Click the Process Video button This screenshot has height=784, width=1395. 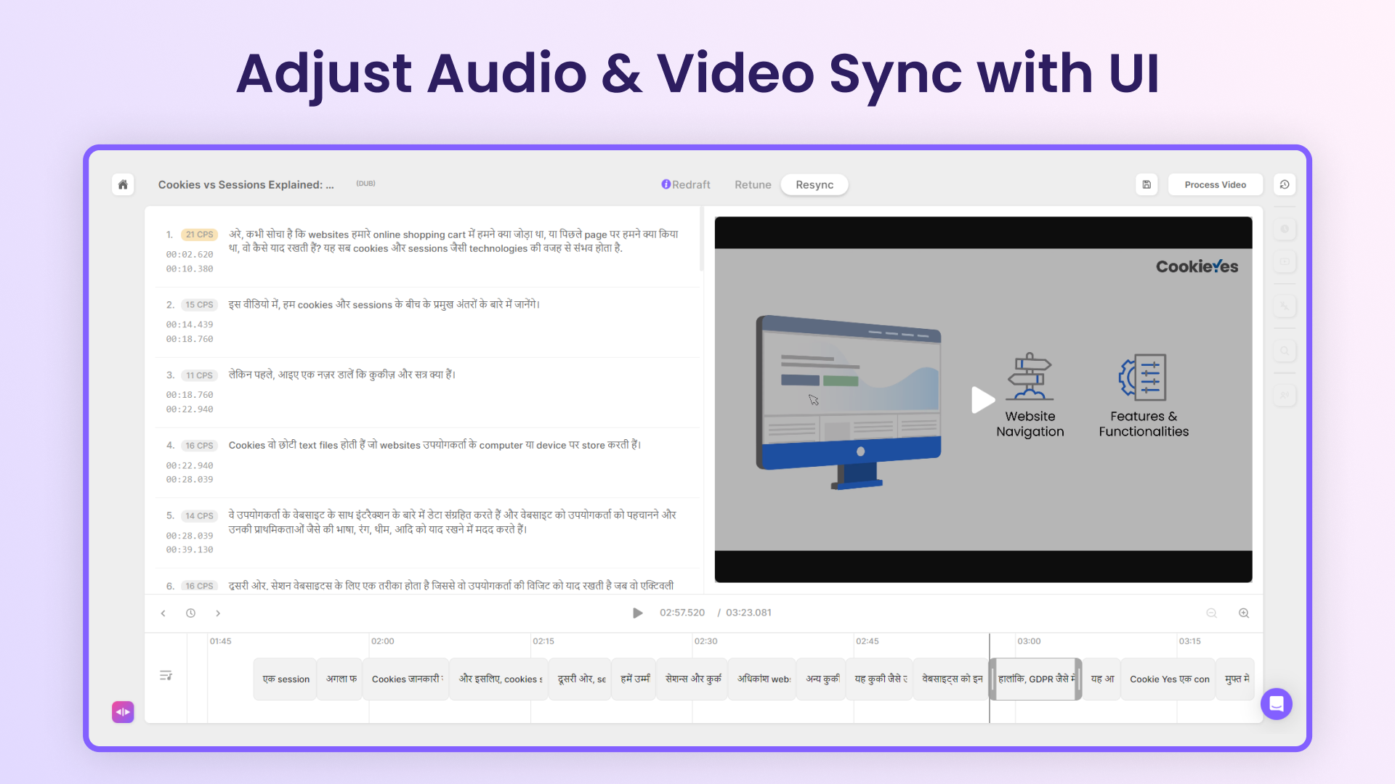point(1214,184)
